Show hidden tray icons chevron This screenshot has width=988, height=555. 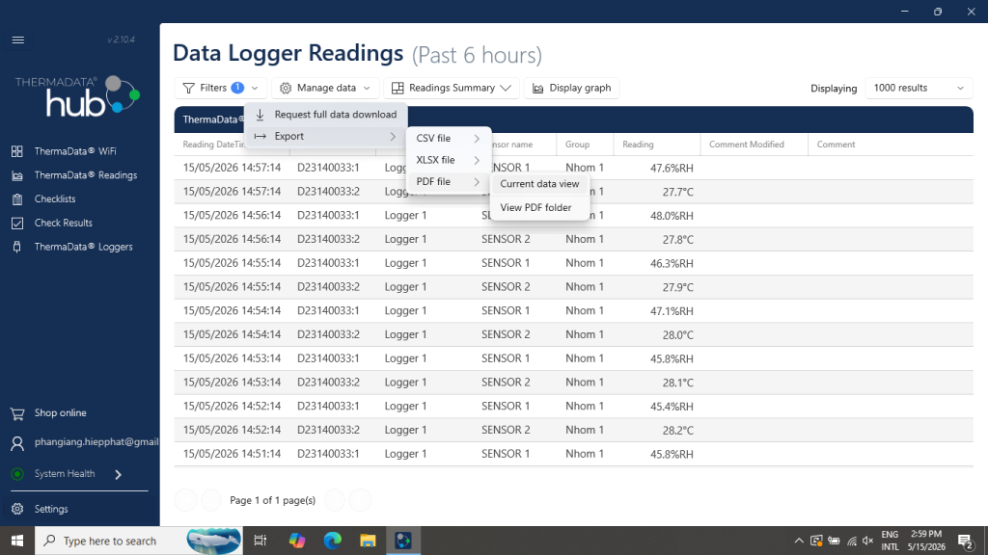coord(798,541)
